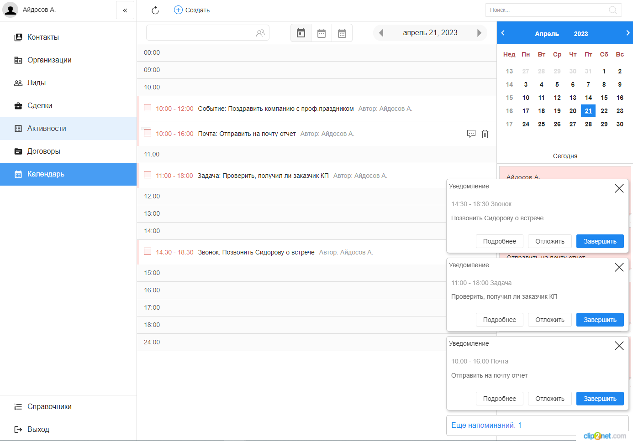Screen dimensions: 633x441
Task: Check the Проверить, получил ли заказчик КП checkbox
Action: (148, 175)
